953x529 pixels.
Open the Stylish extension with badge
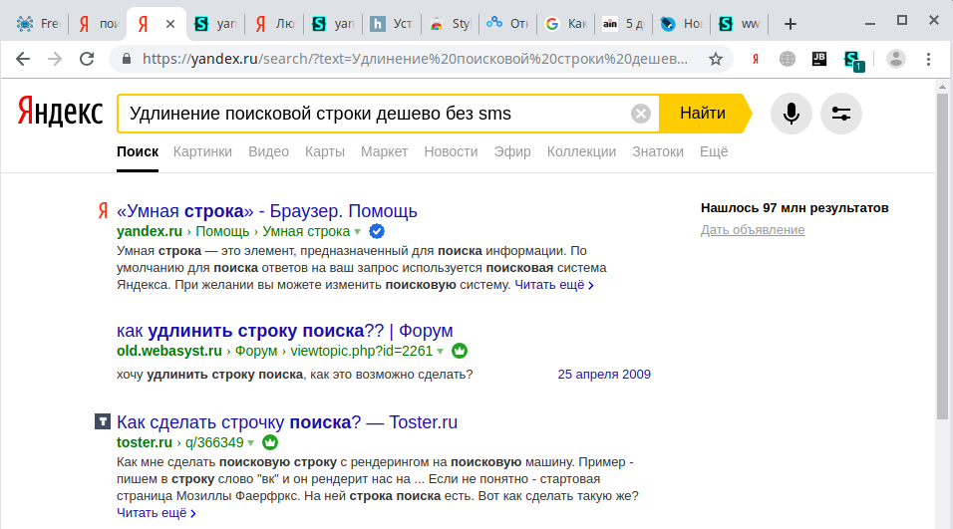pyautogui.click(x=853, y=60)
